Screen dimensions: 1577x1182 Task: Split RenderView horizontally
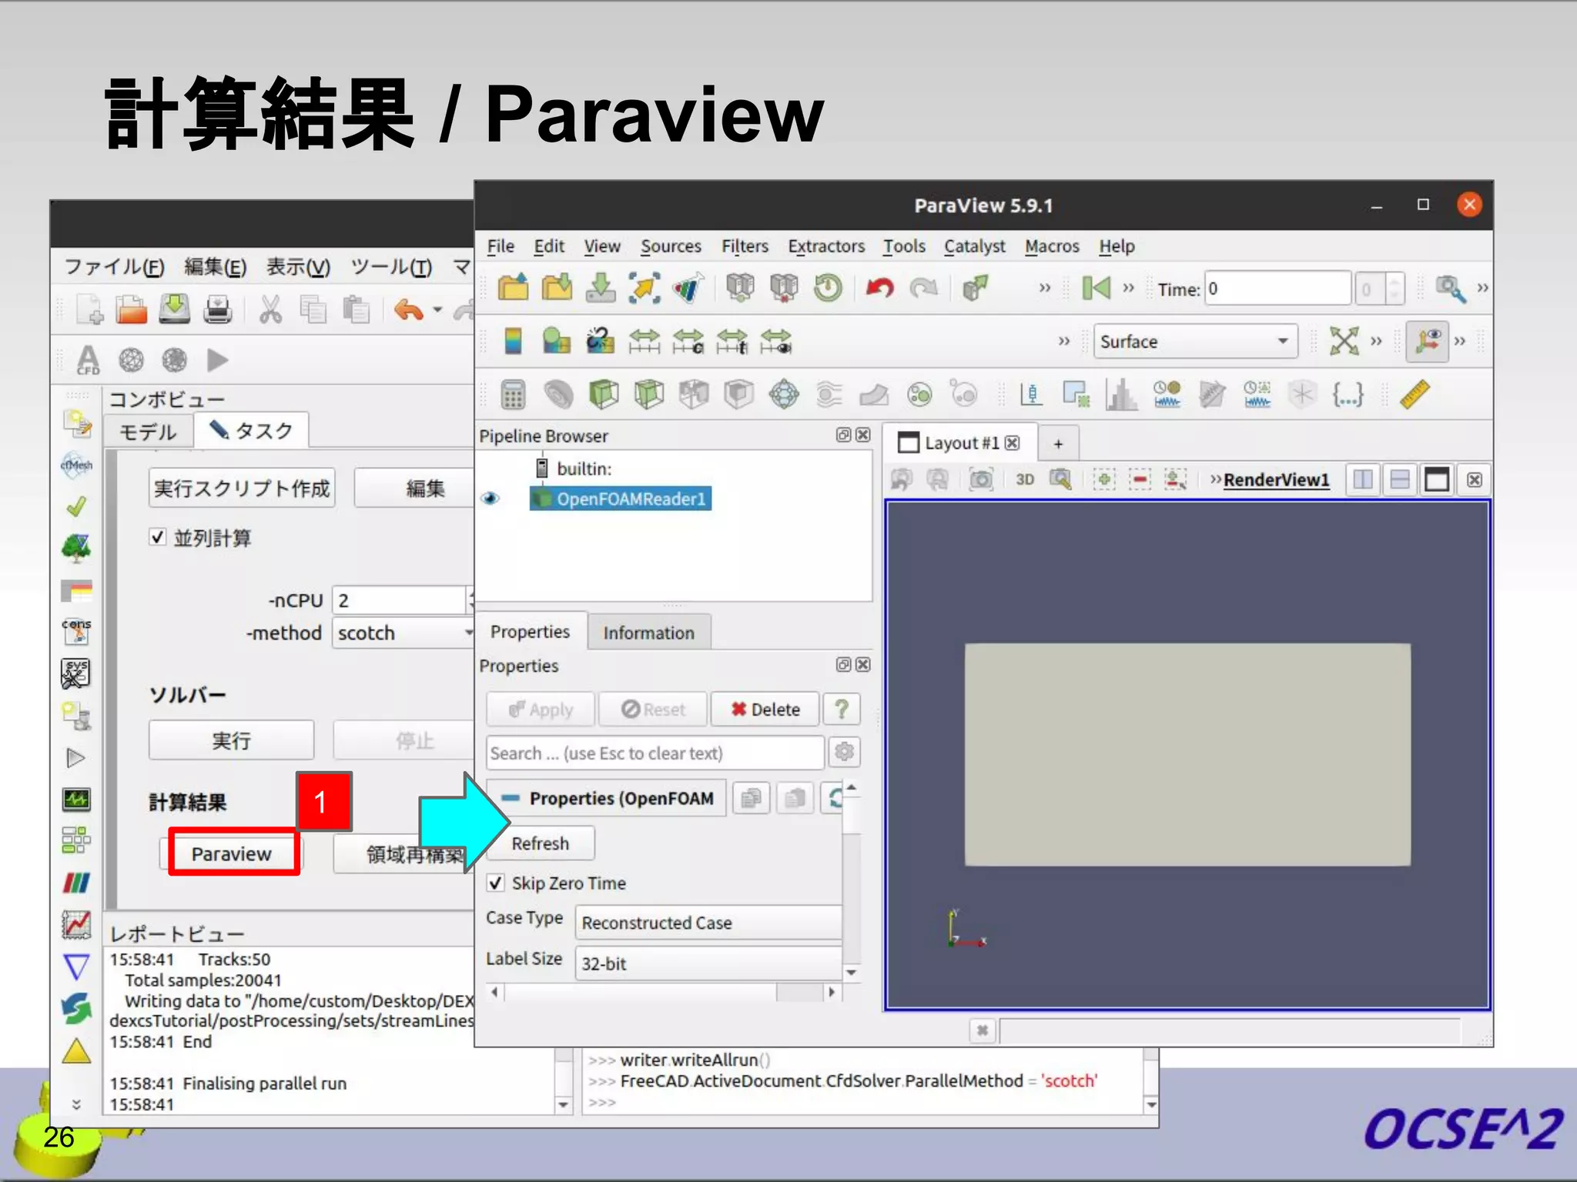click(x=1363, y=480)
